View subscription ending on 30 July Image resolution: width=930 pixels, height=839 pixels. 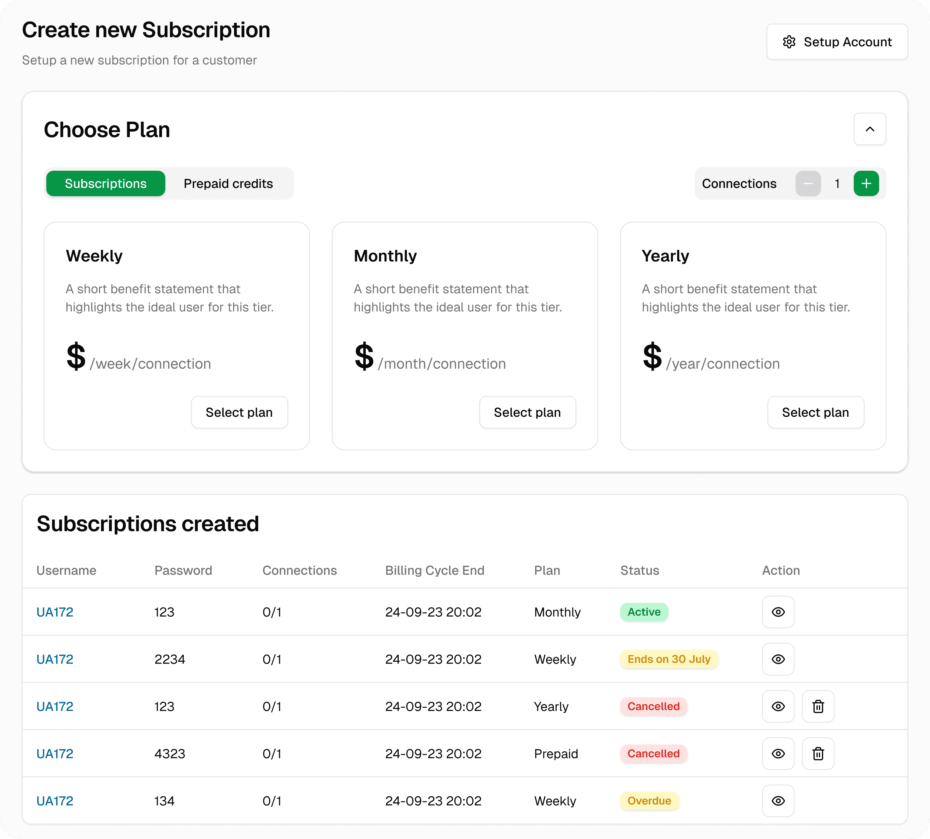(x=778, y=659)
